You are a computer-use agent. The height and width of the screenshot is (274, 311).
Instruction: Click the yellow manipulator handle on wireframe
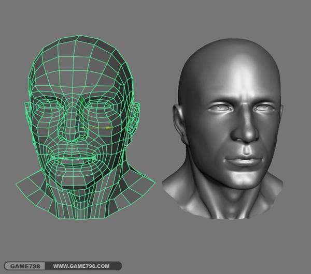tap(108, 128)
